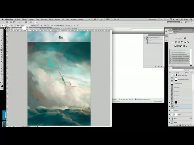
Task: Hide the Luz Barco layer
Action: [x=169, y=107]
